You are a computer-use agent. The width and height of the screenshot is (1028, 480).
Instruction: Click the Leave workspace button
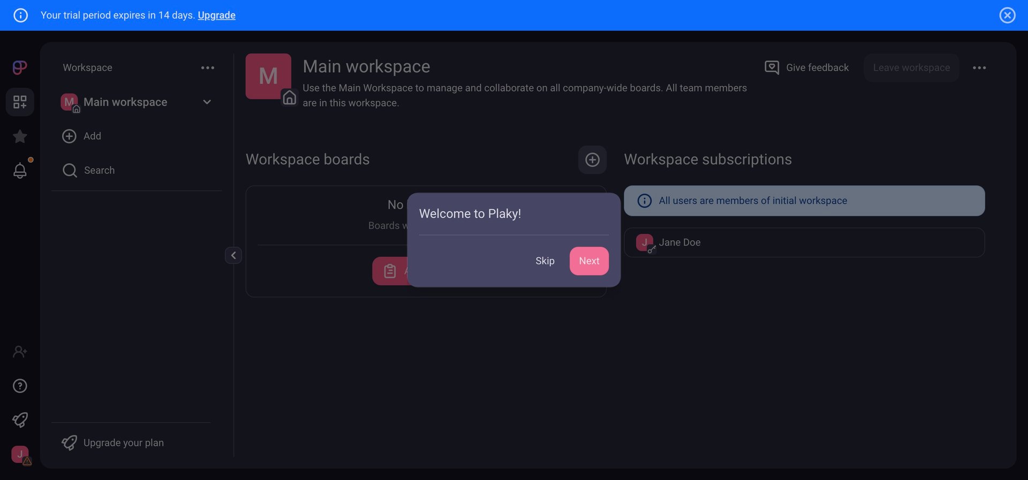point(911,67)
